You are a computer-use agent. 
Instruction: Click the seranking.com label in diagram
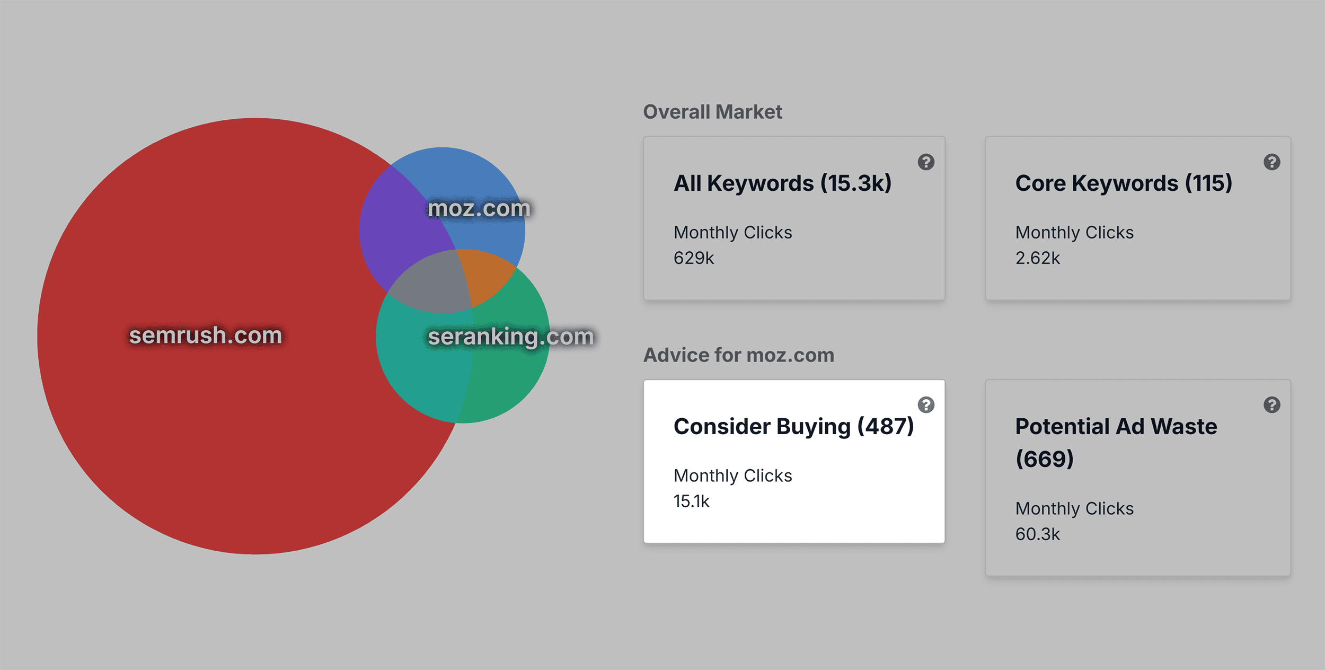pos(511,337)
